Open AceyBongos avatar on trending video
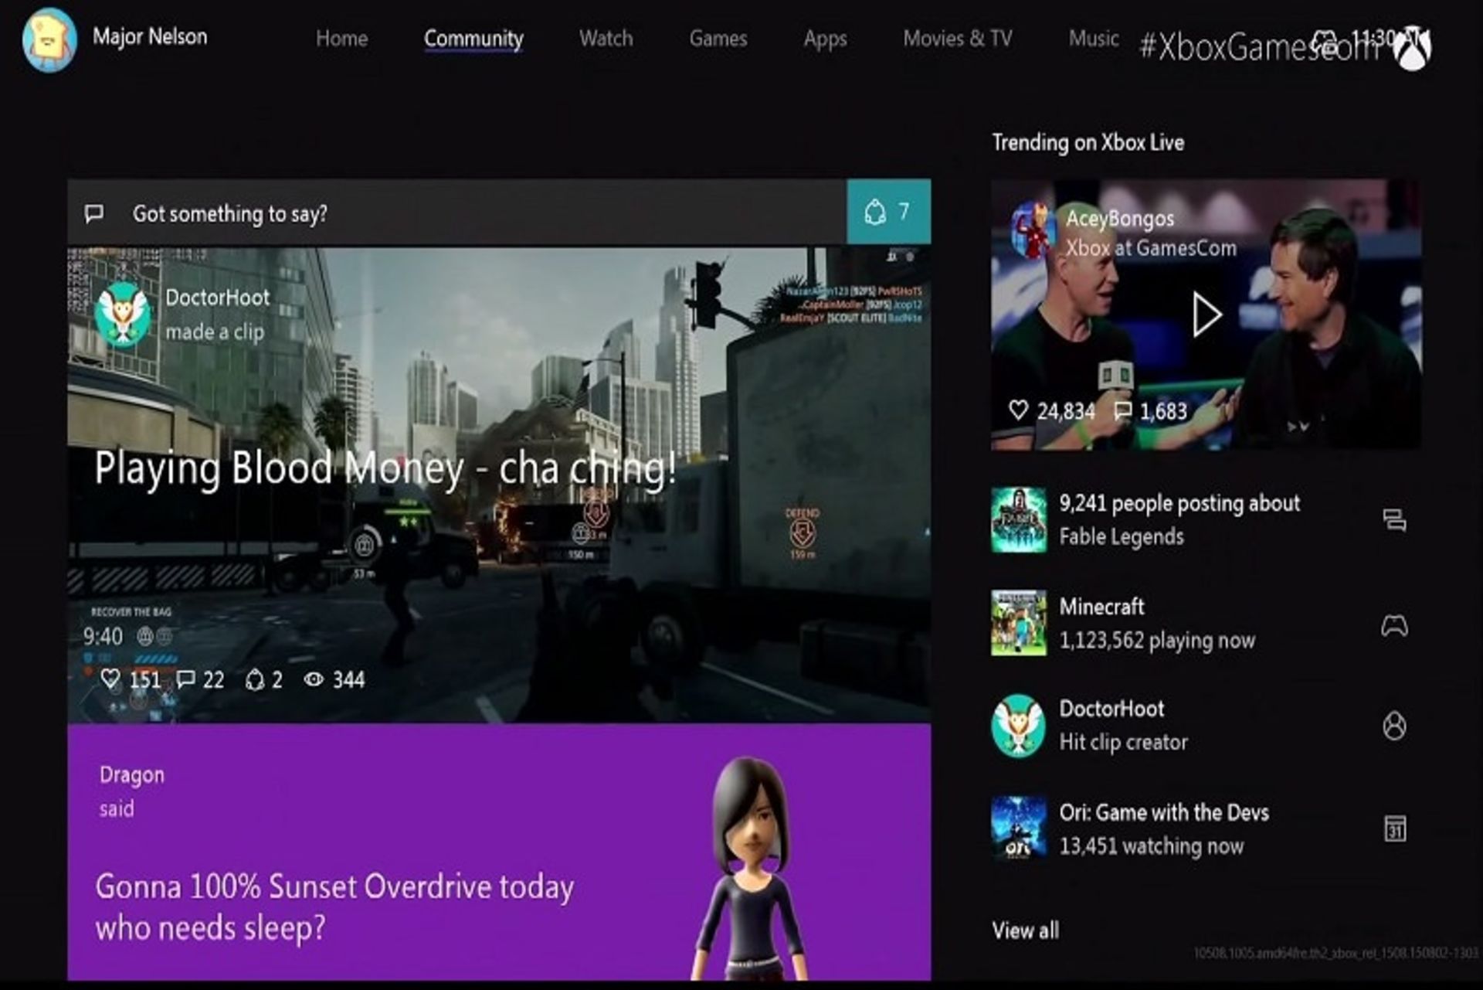Screen dimensions: 1483x990 [x=1033, y=230]
